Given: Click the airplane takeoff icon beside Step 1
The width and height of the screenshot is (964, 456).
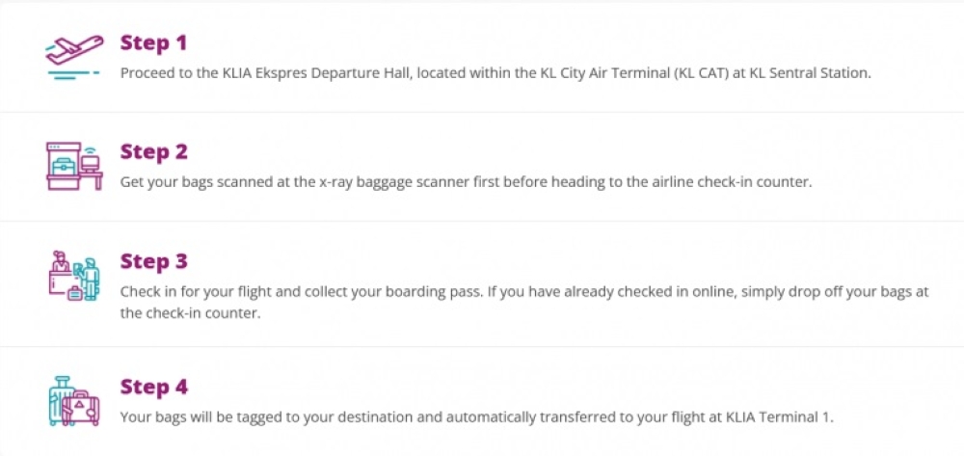Looking at the screenshot, I should coord(74,58).
